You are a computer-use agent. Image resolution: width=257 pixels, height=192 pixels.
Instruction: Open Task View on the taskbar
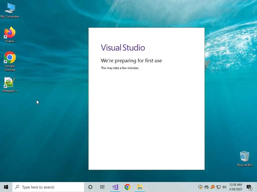[x=102, y=187]
